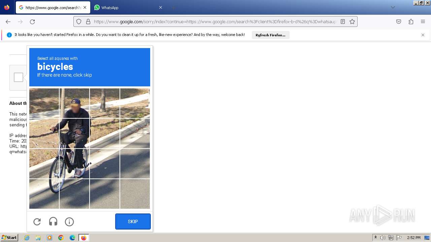Reload the captcha challenge
The image size is (431, 242).
(x=37, y=221)
